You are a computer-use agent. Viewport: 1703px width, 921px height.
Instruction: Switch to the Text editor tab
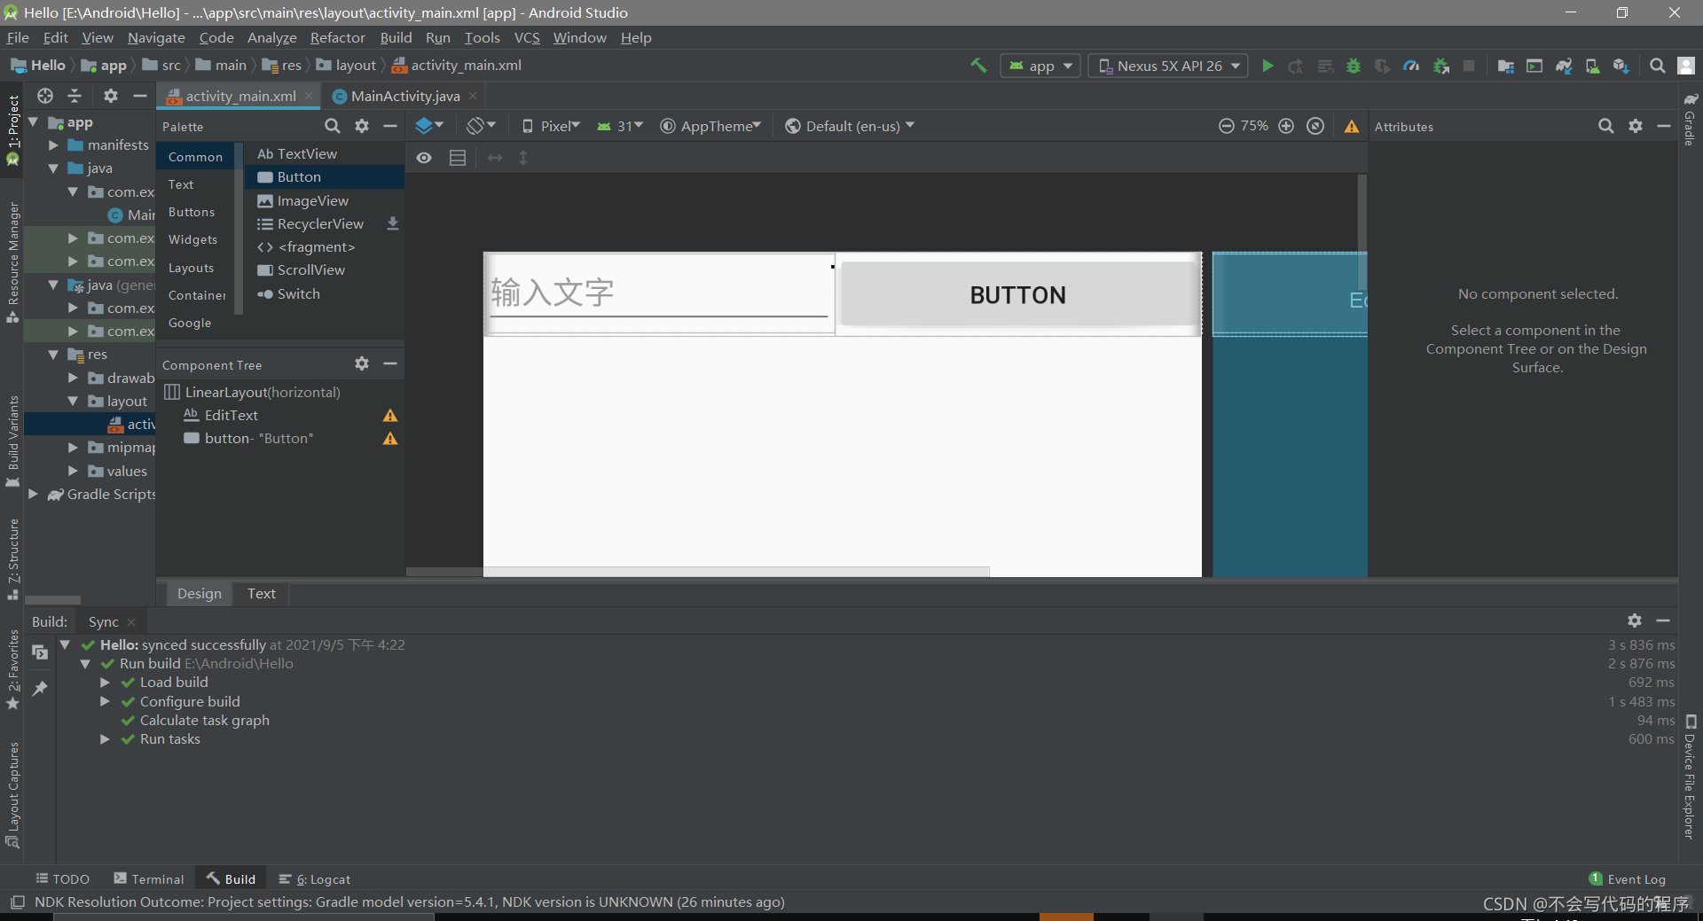(x=262, y=593)
